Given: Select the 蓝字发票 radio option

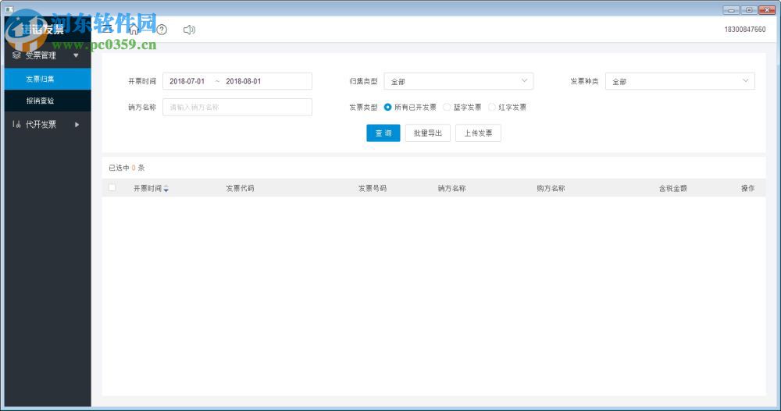Looking at the screenshot, I should pyautogui.click(x=447, y=107).
